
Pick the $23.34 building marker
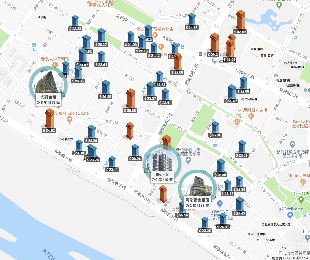(239, 184)
